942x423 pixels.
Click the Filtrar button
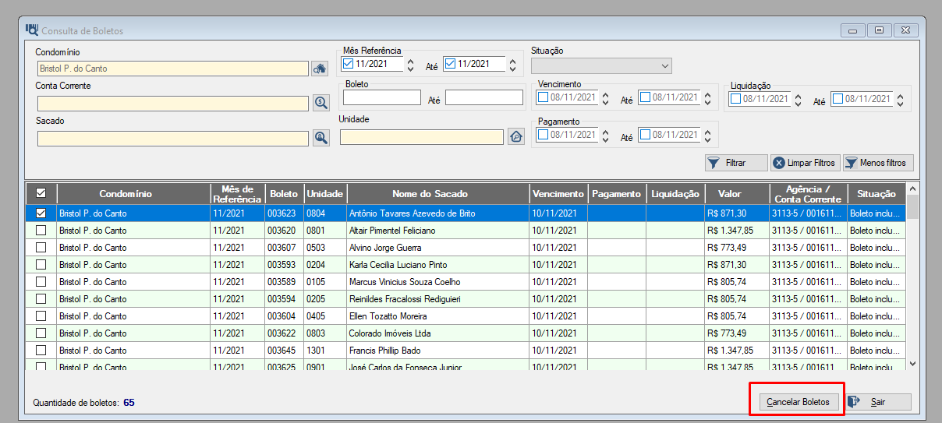(x=735, y=163)
